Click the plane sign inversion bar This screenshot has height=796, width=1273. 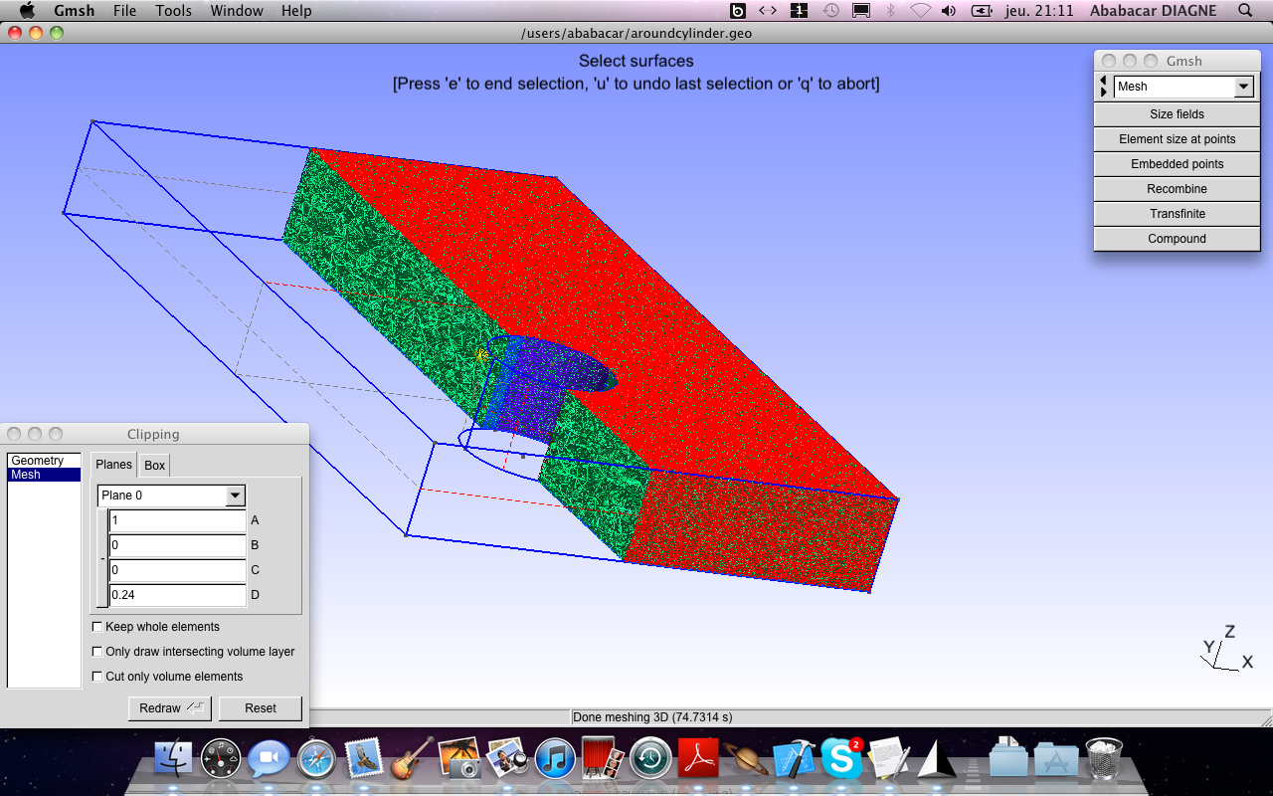pyautogui.click(x=102, y=558)
